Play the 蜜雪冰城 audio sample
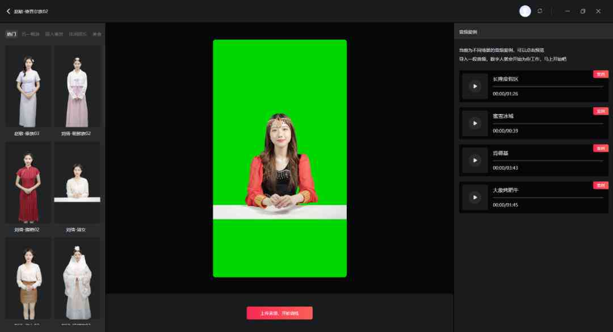Image resolution: width=613 pixels, height=332 pixels. pyautogui.click(x=475, y=123)
